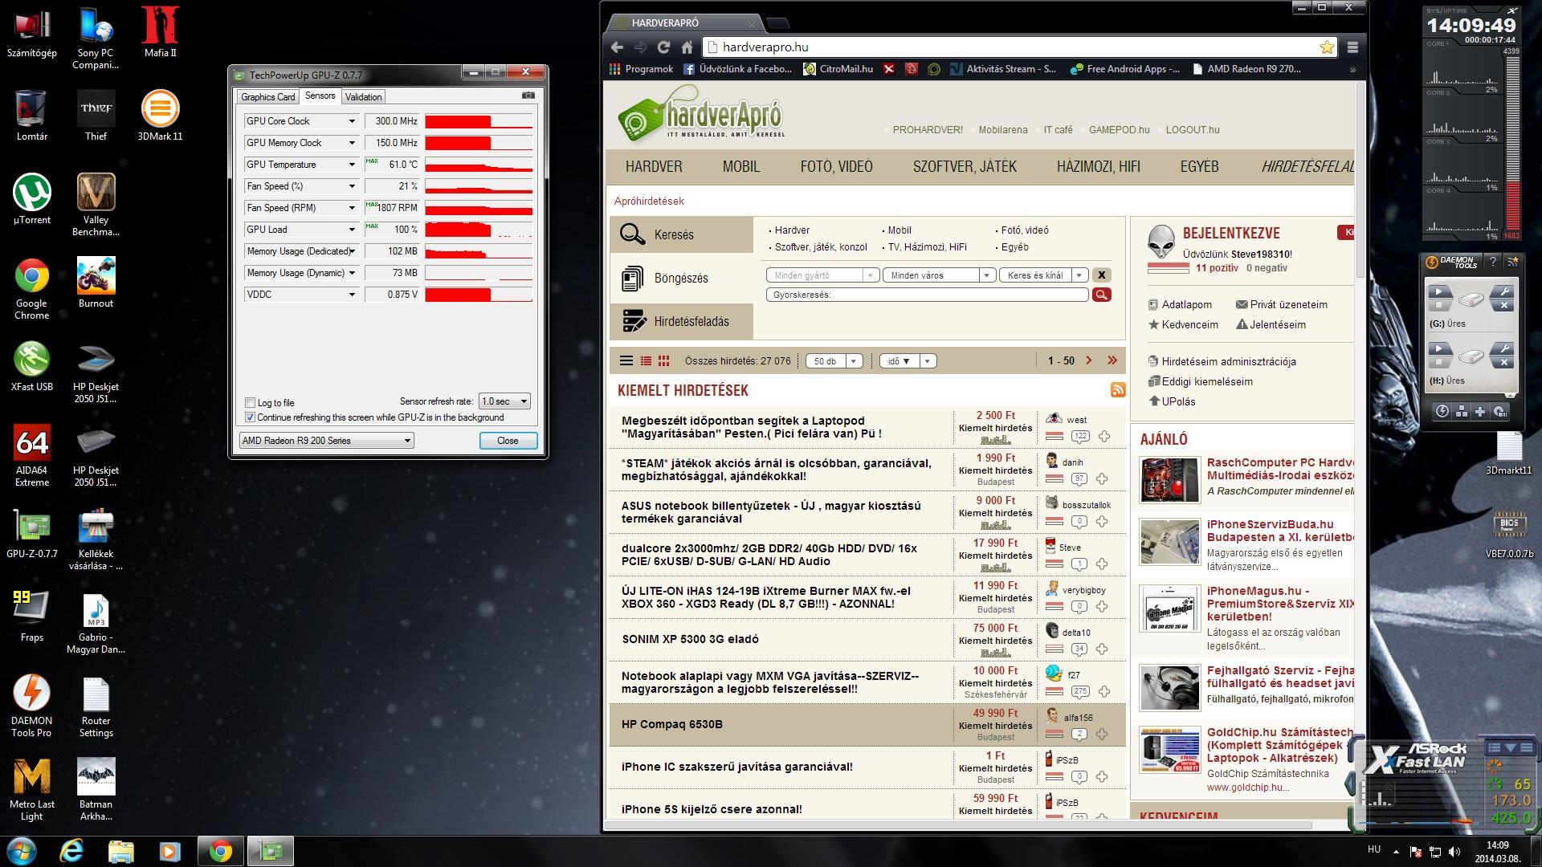Switch to plain list view icon
The width and height of the screenshot is (1542, 867).
point(626,361)
